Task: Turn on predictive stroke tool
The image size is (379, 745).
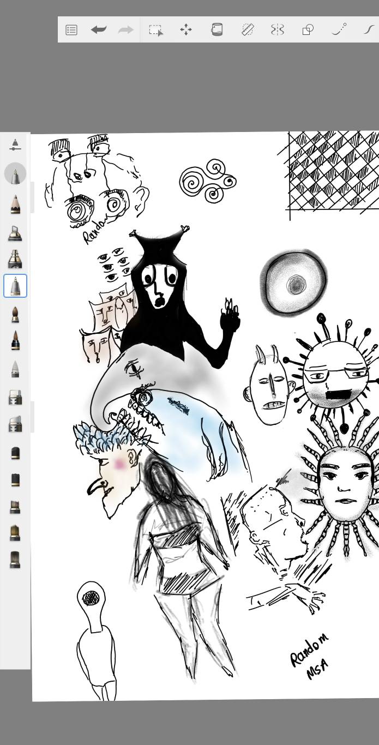Action: [339, 29]
